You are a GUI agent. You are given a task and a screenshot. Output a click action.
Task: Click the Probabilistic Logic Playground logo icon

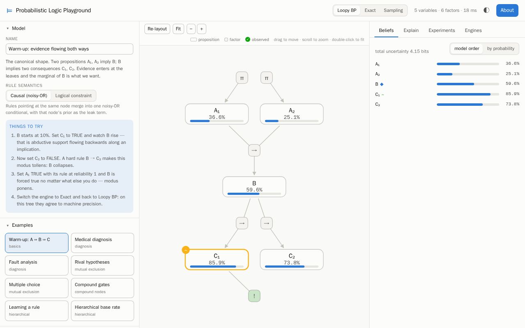[x=9, y=11]
